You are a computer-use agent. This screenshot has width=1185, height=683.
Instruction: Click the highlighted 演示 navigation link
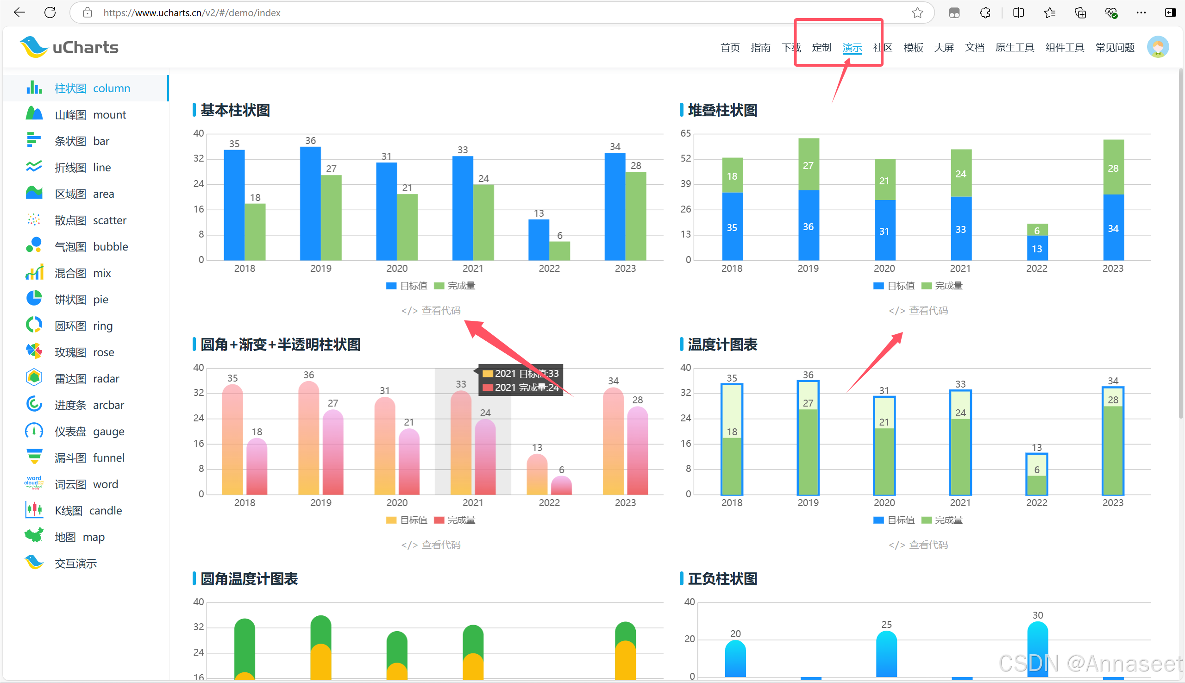pos(853,47)
